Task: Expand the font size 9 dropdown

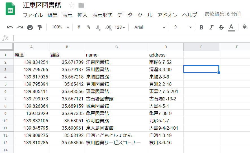Action: (x=183, y=27)
